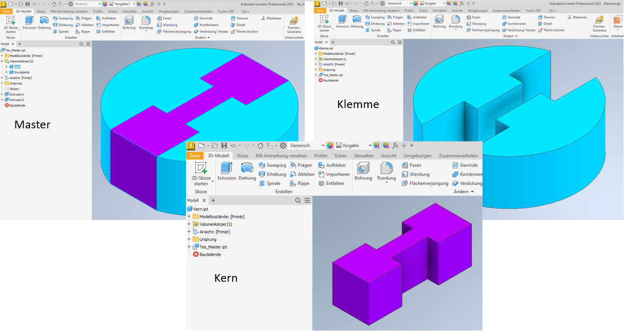Open Extras tab in Kern window
Screen dimensions: 624x331
(x=341, y=156)
